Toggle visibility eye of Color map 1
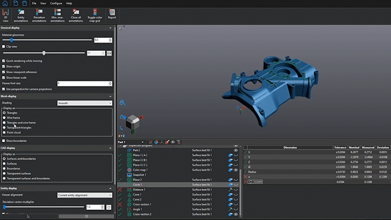This screenshot has width=391, height=220. (236, 170)
